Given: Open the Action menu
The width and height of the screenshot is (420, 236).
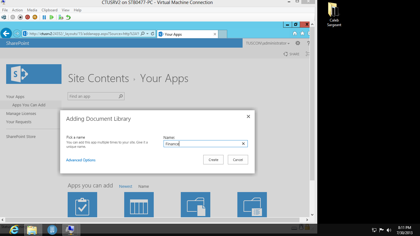Looking at the screenshot, I should tap(17, 10).
